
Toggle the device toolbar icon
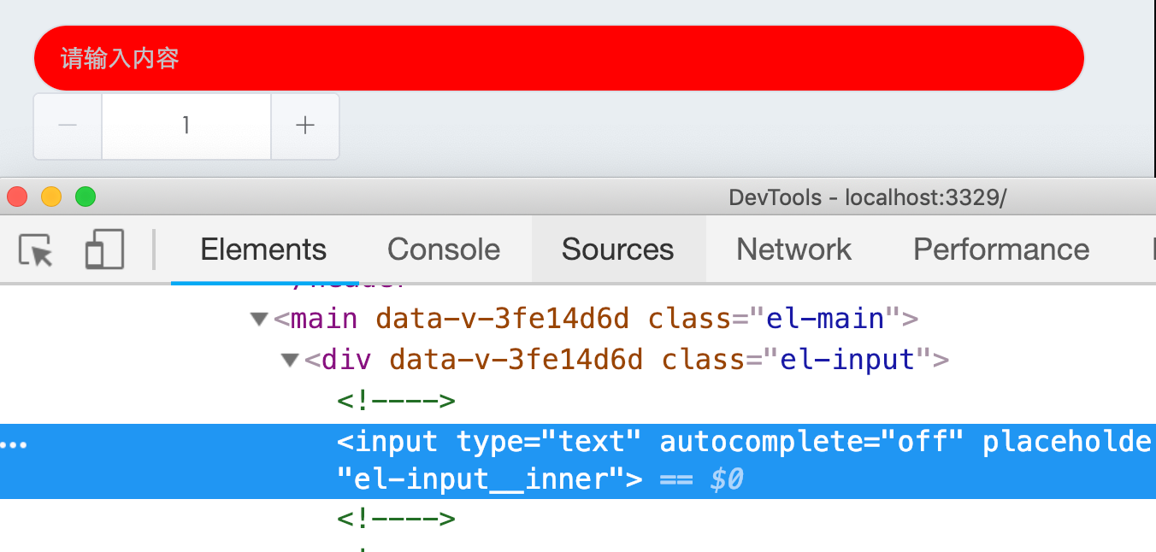[x=104, y=250]
